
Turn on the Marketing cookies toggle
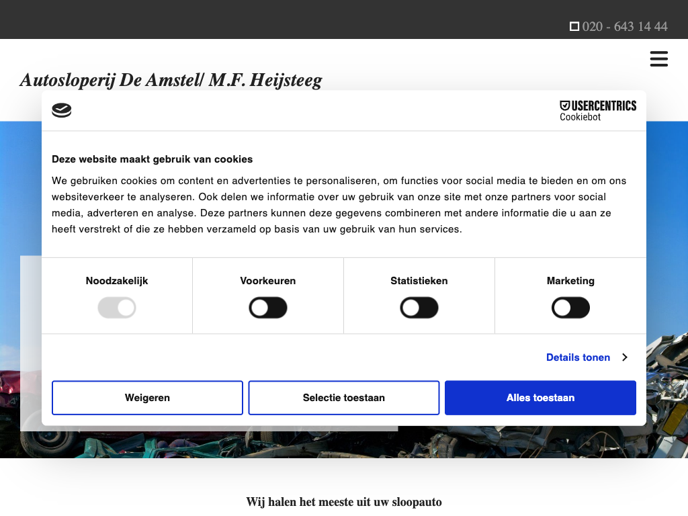point(570,308)
